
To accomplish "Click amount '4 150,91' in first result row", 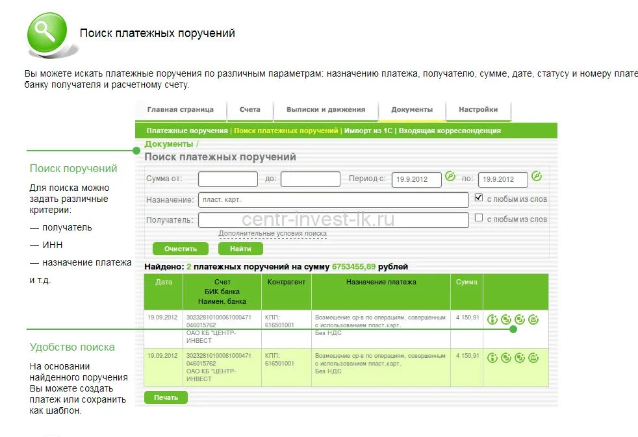I will [468, 318].
